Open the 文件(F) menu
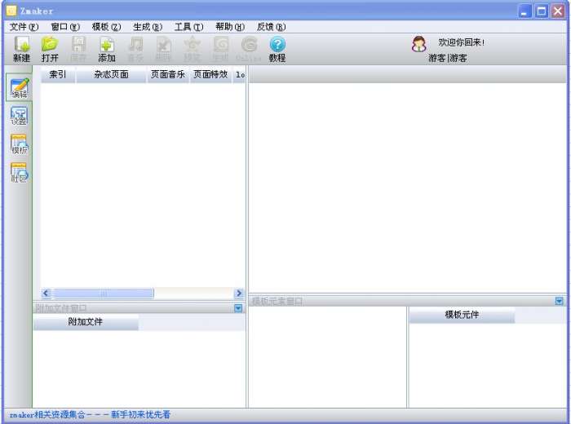571x424 pixels. click(x=24, y=27)
